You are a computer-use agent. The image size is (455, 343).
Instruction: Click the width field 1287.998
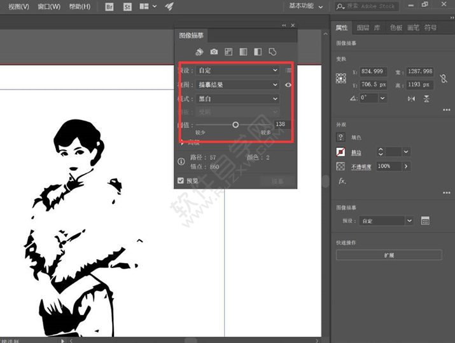pyautogui.click(x=420, y=71)
